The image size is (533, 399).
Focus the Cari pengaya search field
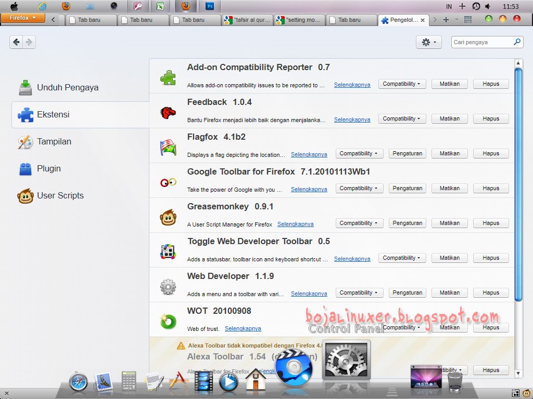487,42
